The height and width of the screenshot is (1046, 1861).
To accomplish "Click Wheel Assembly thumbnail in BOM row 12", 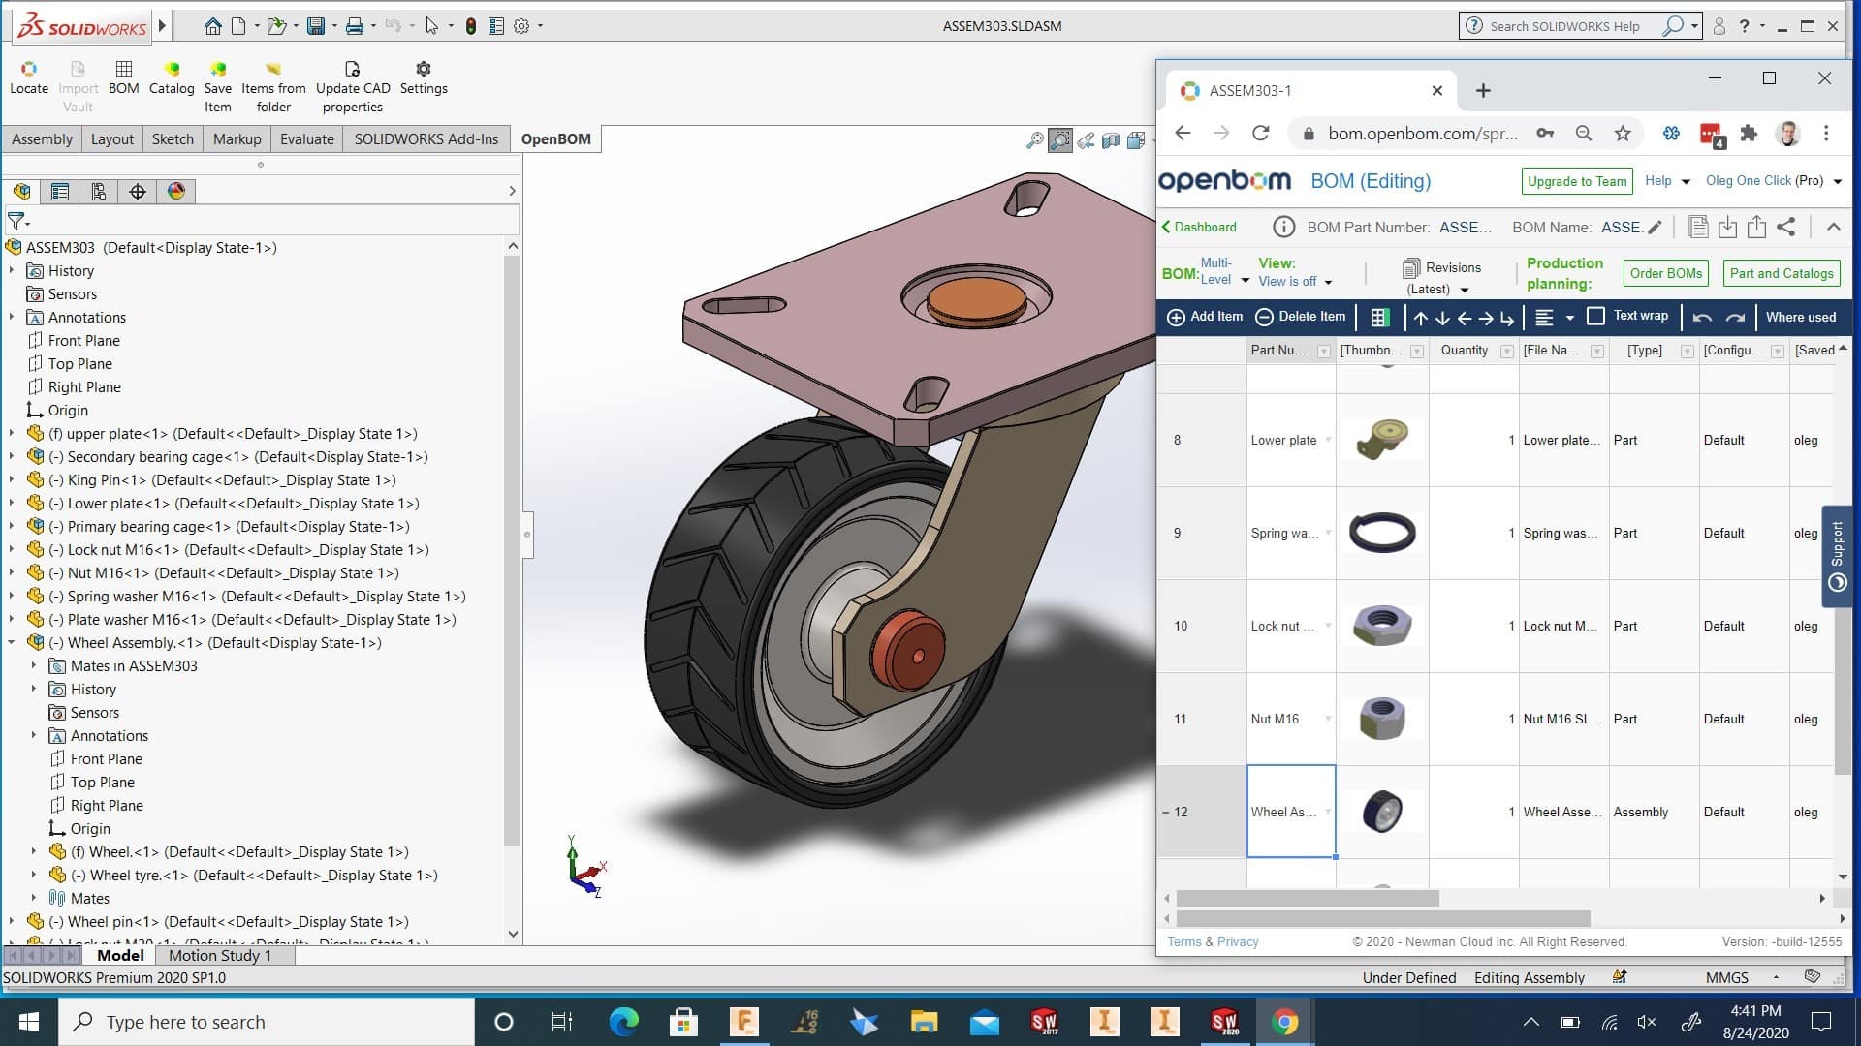I will pos(1380,811).
